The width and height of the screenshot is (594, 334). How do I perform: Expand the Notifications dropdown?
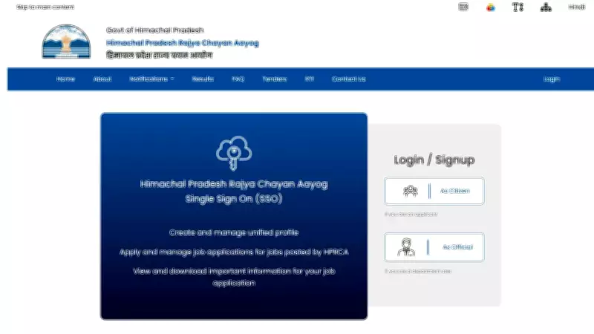pos(151,79)
